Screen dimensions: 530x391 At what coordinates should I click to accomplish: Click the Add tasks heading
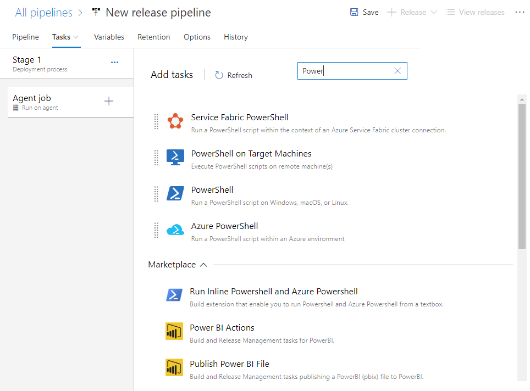[172, 74]
